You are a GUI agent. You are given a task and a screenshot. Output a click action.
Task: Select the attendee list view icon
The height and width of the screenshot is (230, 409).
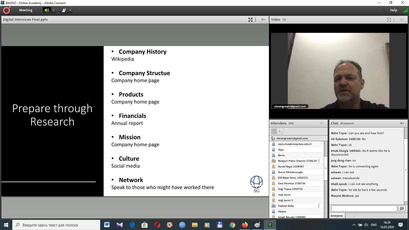tap(274, 131)
